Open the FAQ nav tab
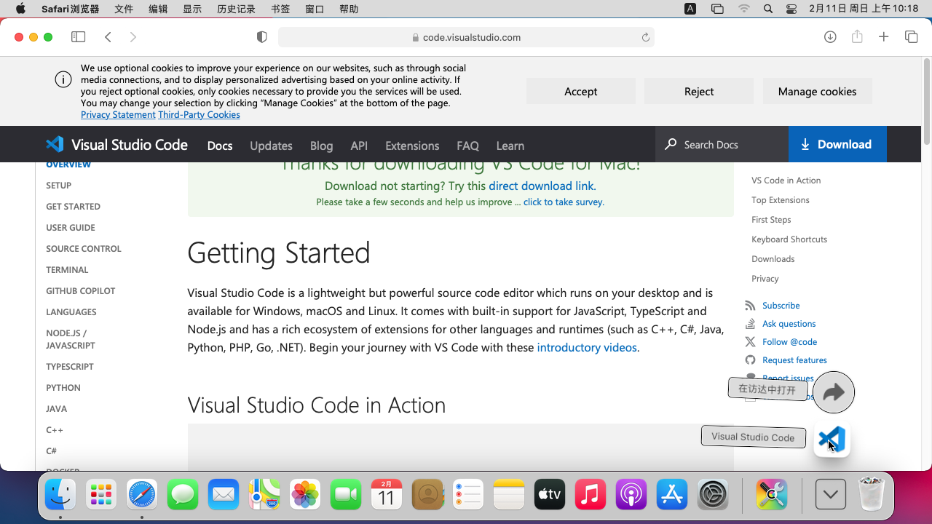 467,146
